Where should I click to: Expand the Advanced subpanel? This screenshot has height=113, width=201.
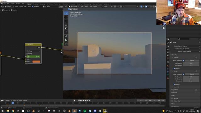[x=176, y=87]
